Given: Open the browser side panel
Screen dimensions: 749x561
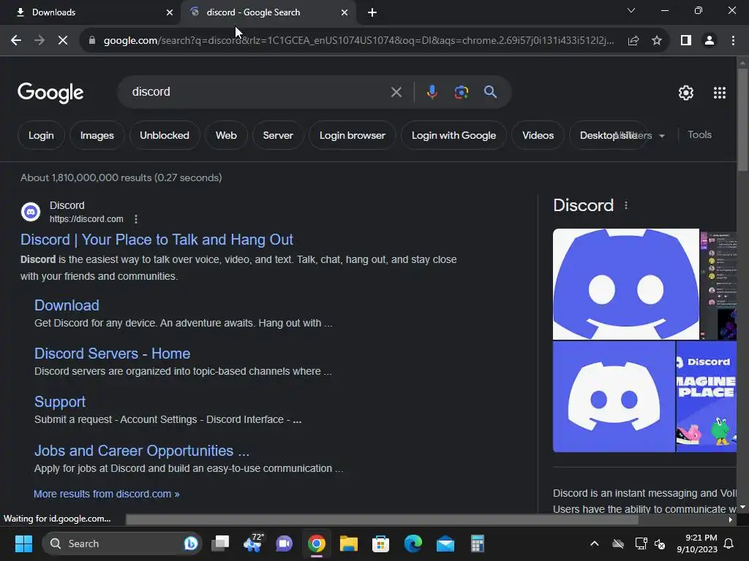Looking at the screenshot, I should (686, 41).
